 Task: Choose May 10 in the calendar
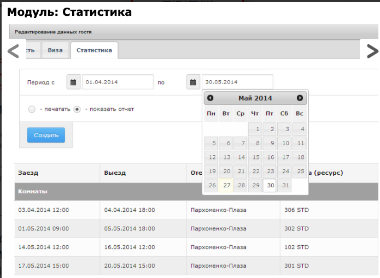[x=284, y=143]
